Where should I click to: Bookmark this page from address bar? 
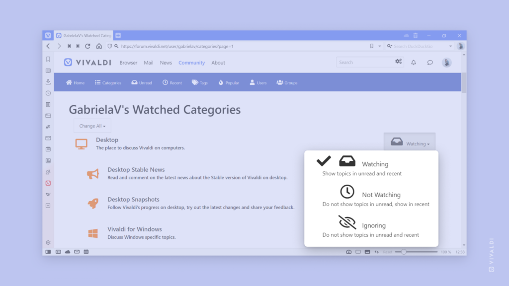pyautogui.click(x=372, y=46)
